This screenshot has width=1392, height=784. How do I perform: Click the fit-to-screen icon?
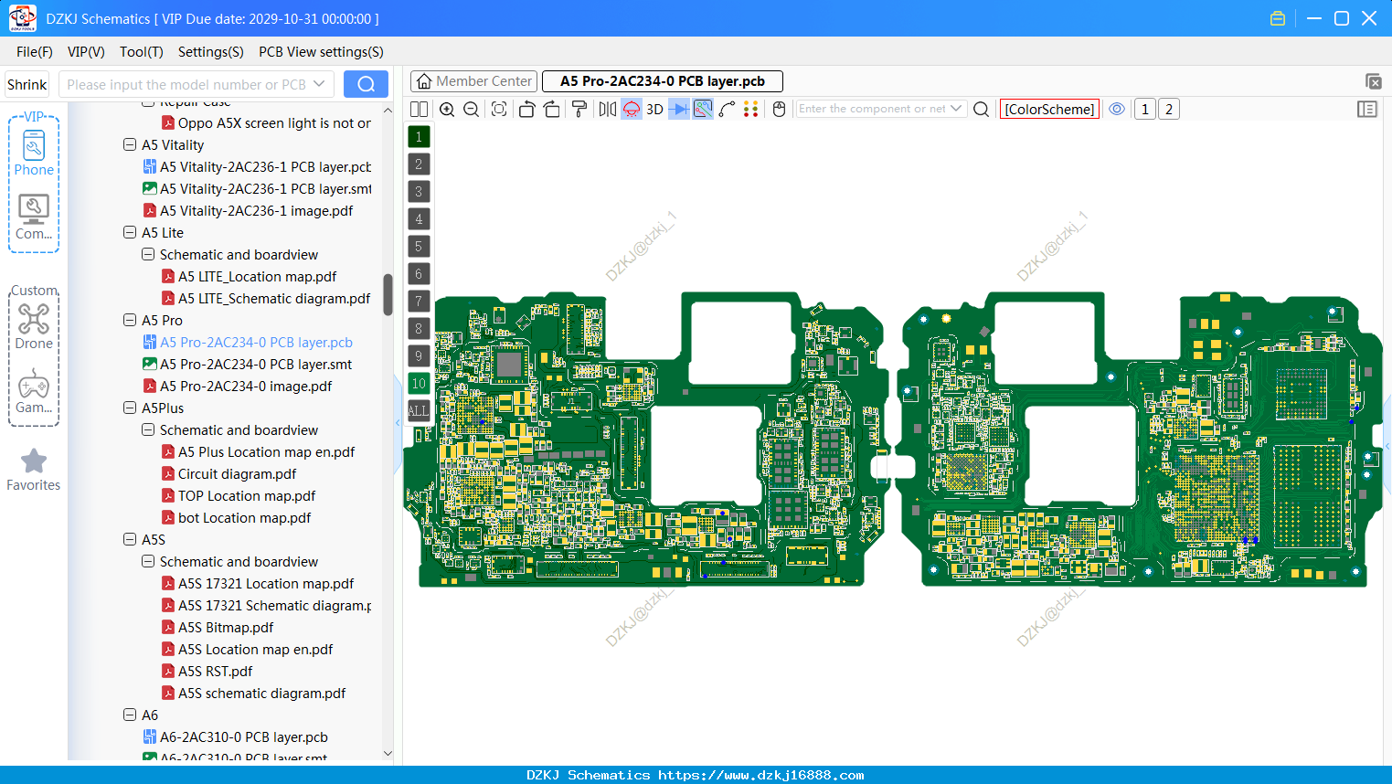point(499,110)
